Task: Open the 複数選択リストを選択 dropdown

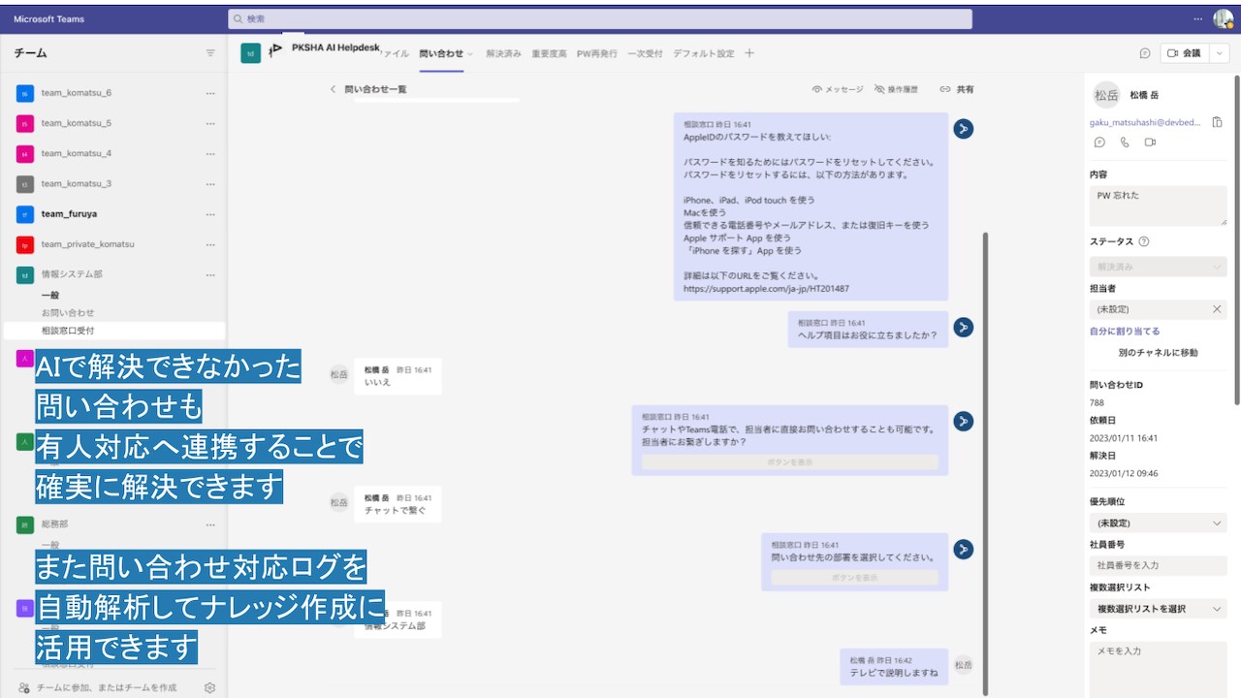Action: click(x=1159, y=608)
